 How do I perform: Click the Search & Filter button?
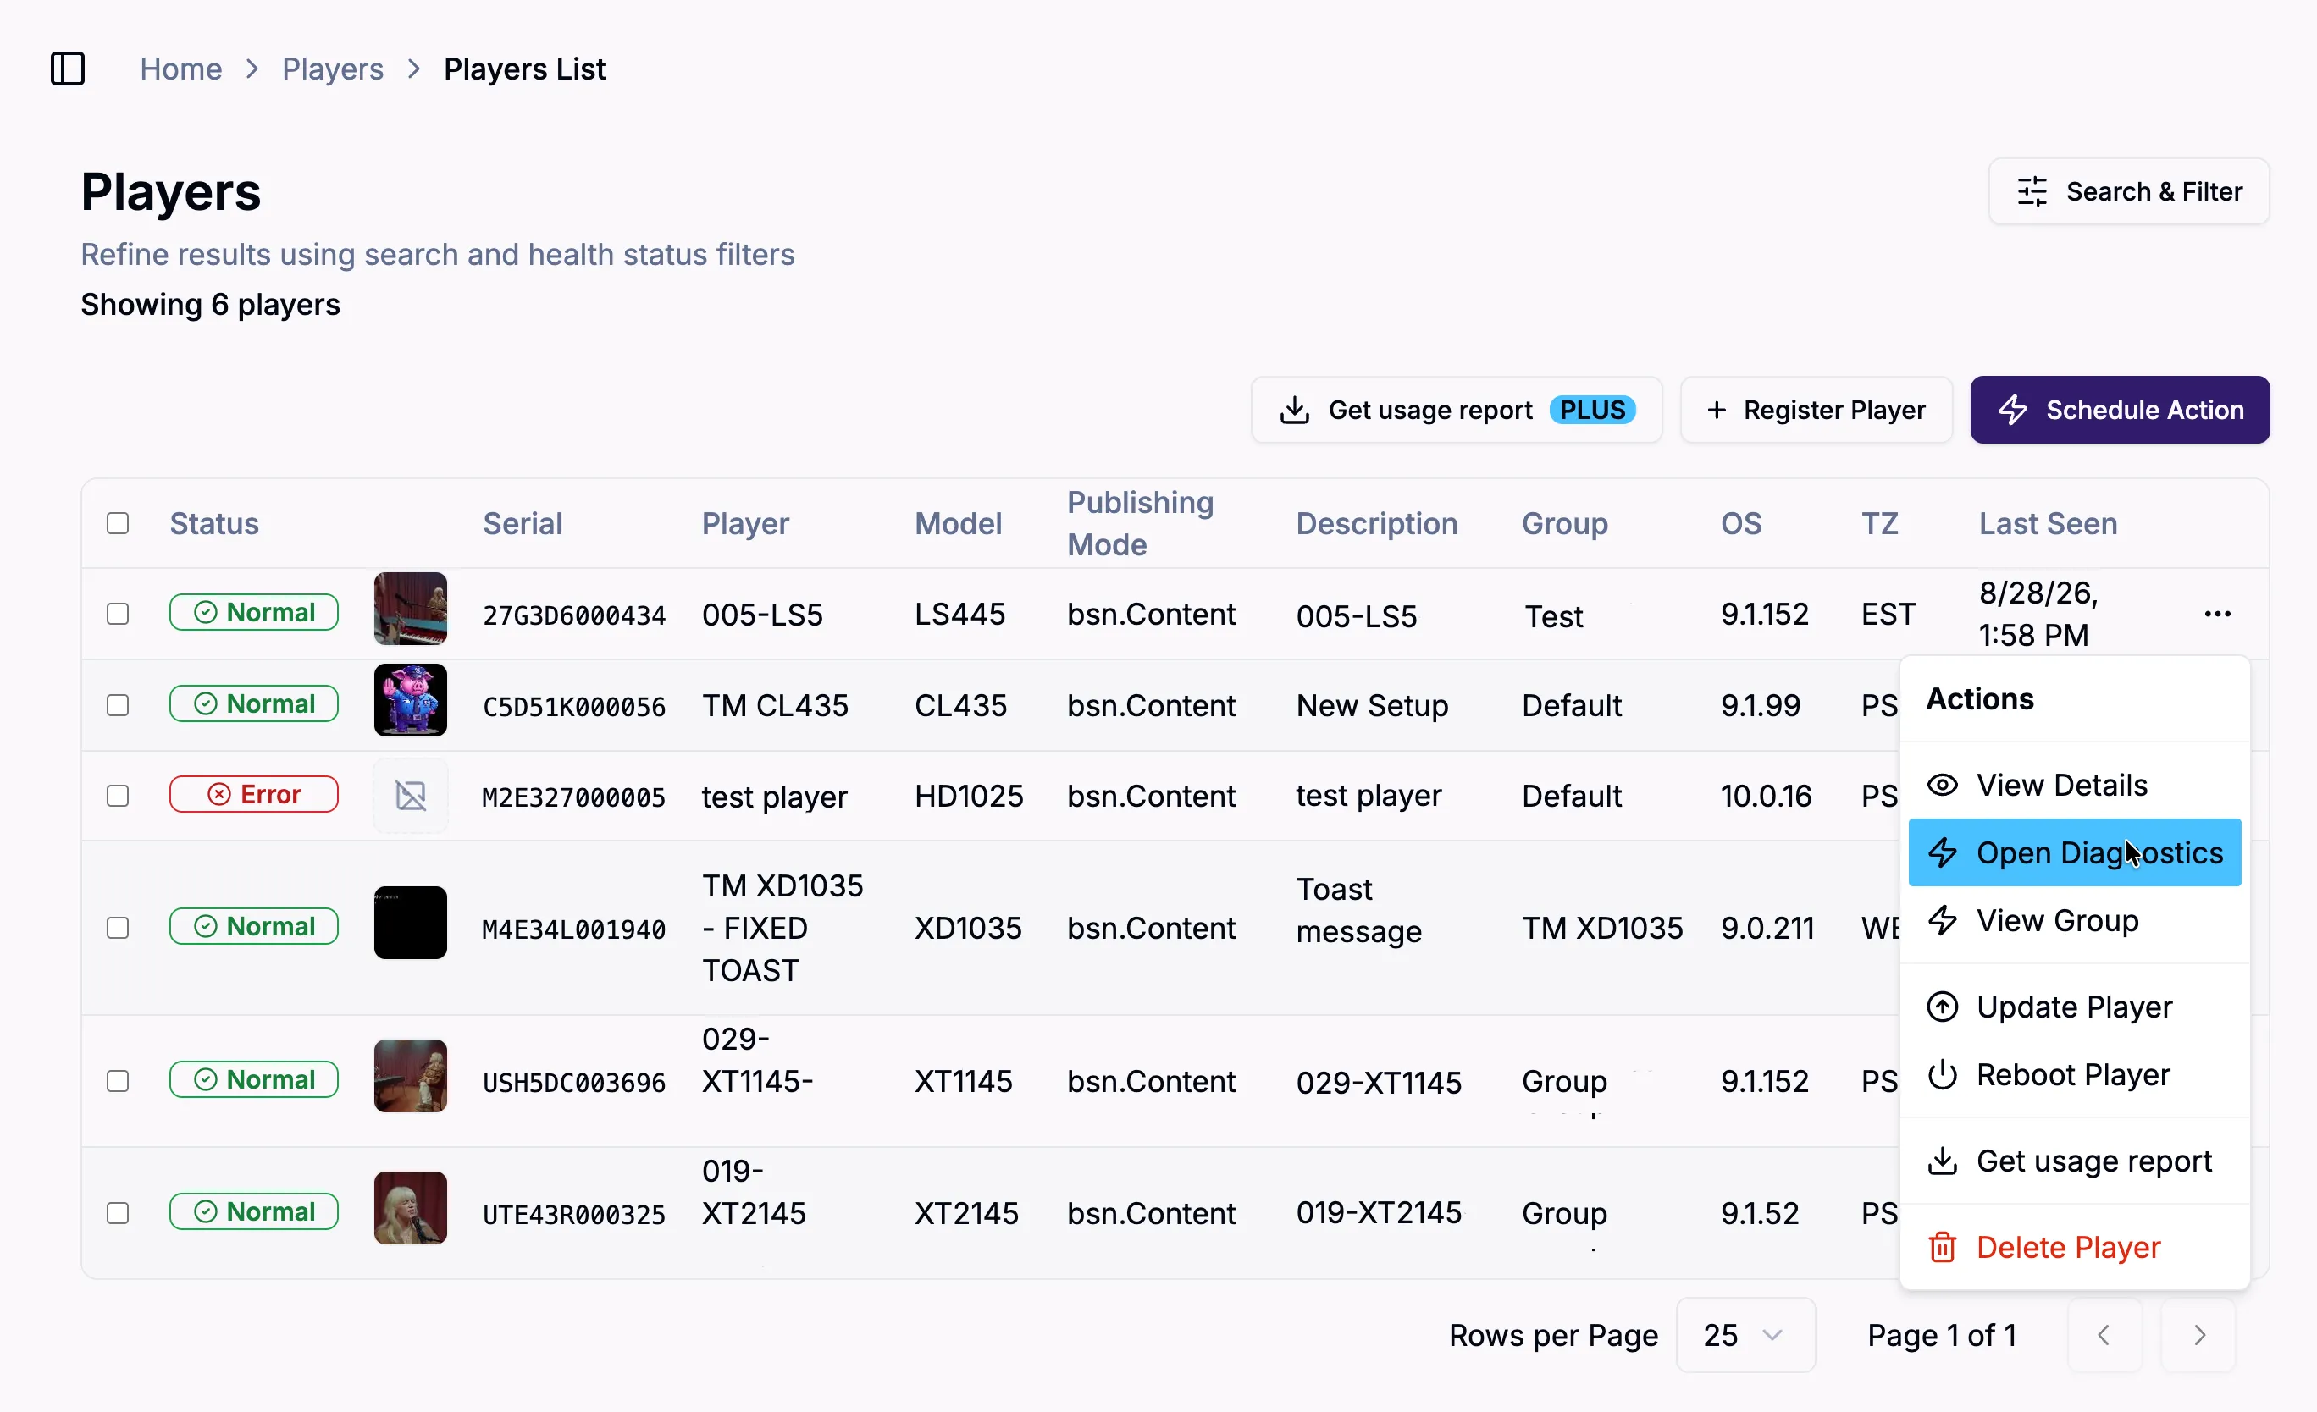pos(2128,192)
